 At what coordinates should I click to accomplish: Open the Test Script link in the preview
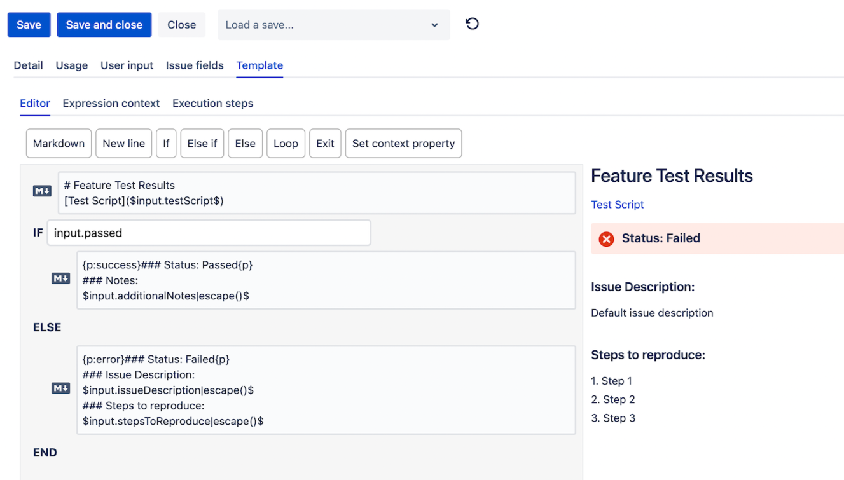617,204
